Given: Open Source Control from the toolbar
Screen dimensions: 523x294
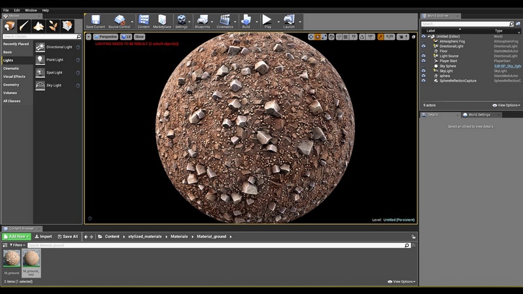Looking at the screenshot, I should (119, 21).
